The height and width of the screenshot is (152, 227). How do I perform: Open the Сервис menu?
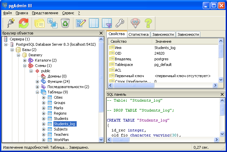point(68,13)
